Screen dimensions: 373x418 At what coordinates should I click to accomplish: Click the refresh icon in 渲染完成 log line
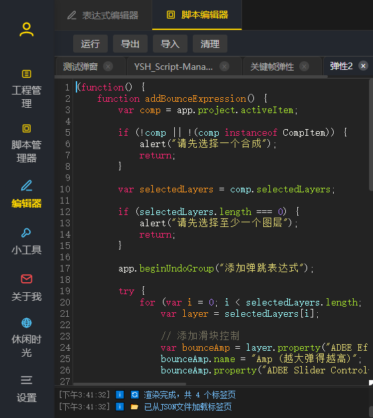point(135,395)
